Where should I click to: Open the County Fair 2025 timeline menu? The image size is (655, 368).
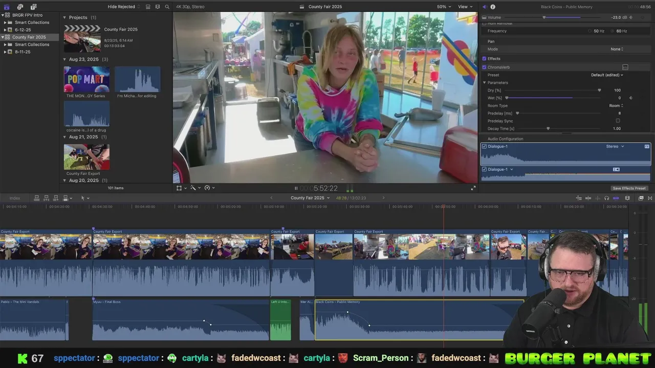(x=310, y=198)
